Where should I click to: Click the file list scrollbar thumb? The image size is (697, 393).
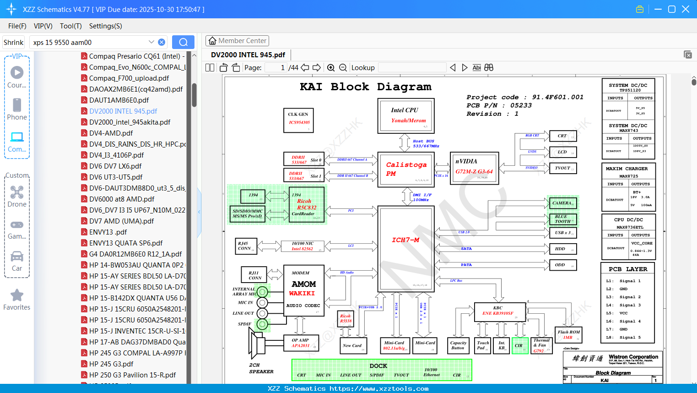194,95
